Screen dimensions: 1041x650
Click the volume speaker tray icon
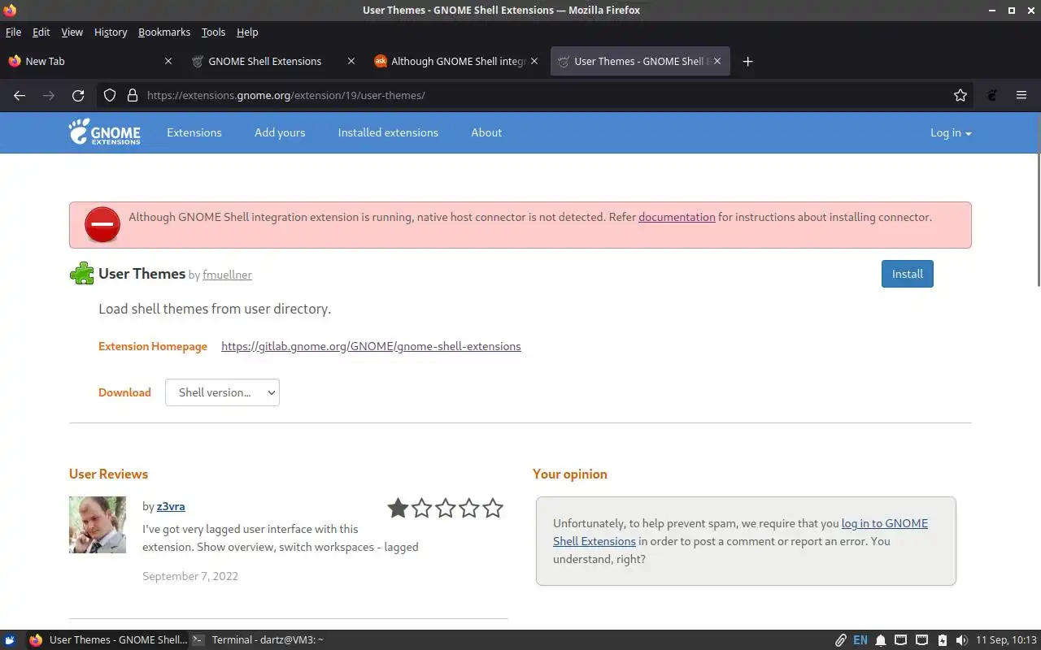coord(961,639)
